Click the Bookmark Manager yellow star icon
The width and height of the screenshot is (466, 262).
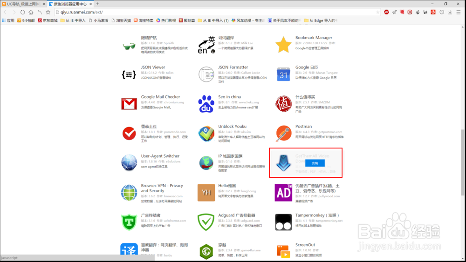(283, 45)
